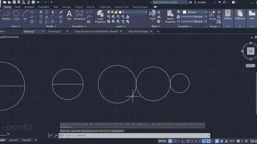Select the Ellipse tool in Draw panel
Image resolution: width=257 pixels, height=144 pixels.
coord(32,17)
